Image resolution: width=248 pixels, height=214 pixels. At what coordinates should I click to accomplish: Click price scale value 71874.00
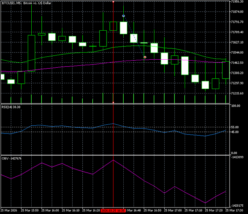click(x=237, y=12)
